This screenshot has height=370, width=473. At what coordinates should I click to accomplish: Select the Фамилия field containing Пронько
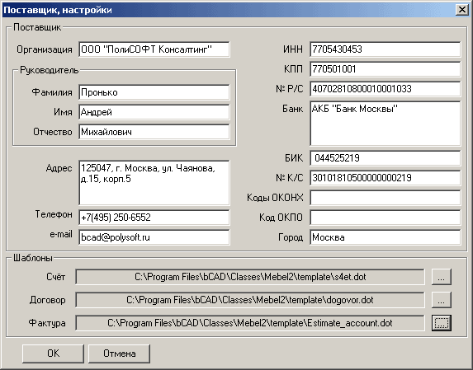(154, 92)
